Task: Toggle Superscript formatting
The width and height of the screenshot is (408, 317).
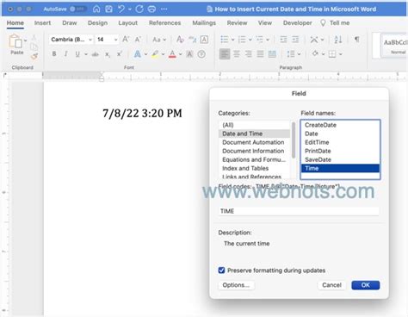Action: click(x=120, y=53)
